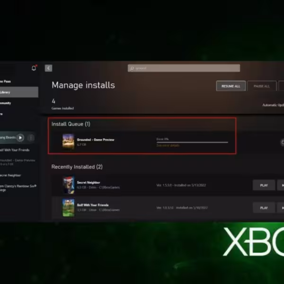Open Community in the sidebar

click(x=5, y=103)
